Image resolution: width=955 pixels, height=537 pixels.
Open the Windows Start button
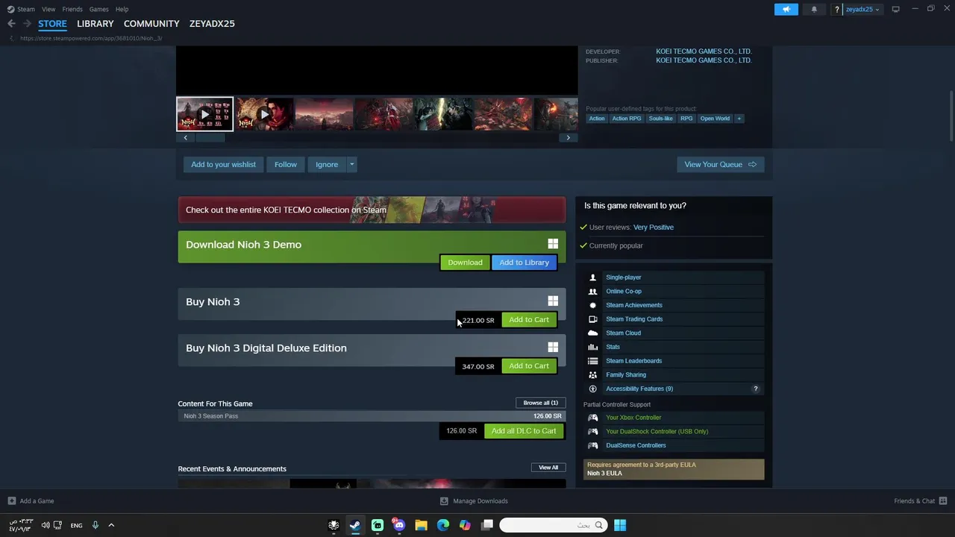click(x=620, y=525)
